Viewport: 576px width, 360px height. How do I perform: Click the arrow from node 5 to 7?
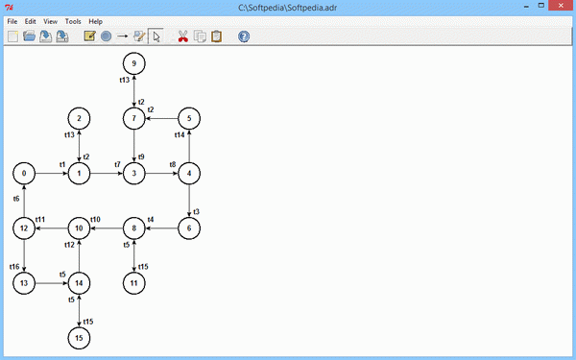[162, 118]
